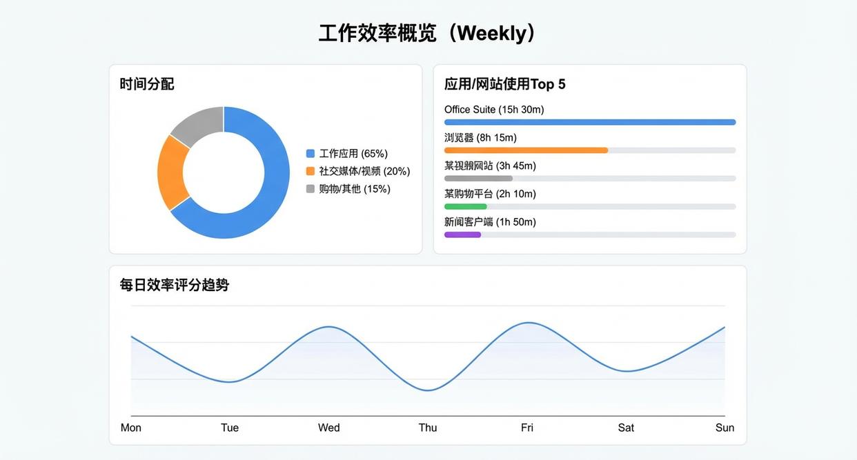Click the orange 社交媒体/视频 legend marker
Screen dimensions: 857x460
pos(310,170)
